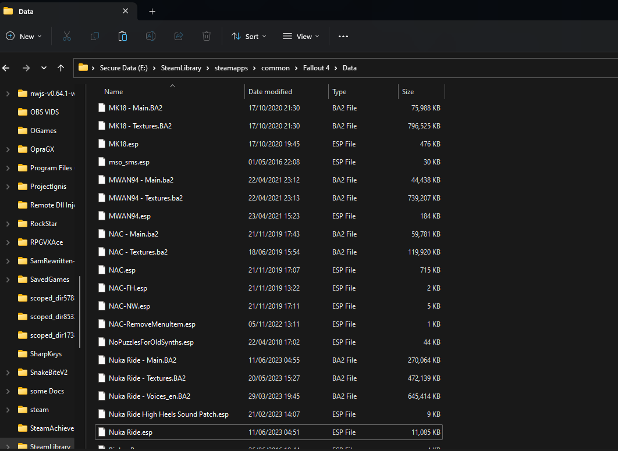618x451 pixels.
Task: Click file icon of mso_sms.esp
Action: coord(102,162)
